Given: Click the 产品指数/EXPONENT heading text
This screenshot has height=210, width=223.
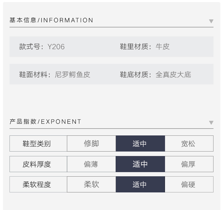Looking at the screenshot, I should click(x=45, y=121).
